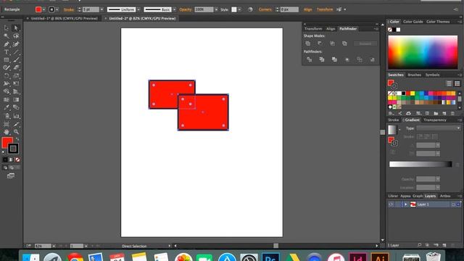Click the Divide pathfinder icon
The image size is (464, 261).
310,59
